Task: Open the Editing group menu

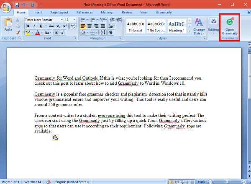Action: tap(213, 26)
